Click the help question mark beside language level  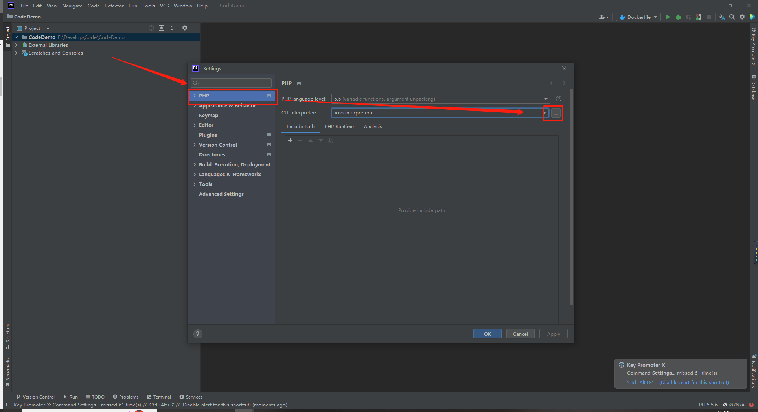[559, 99]
